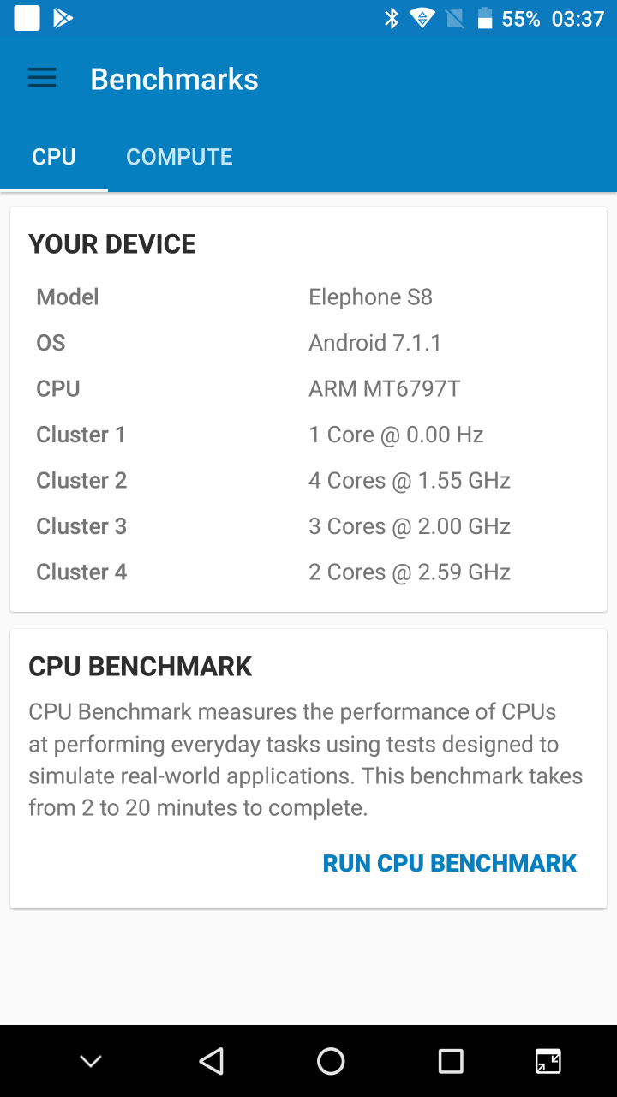Viewport: 617px width, 1097px height.
Task: Run the CPU benchmark
Action: pyautogui.click(x=449, y=863)
